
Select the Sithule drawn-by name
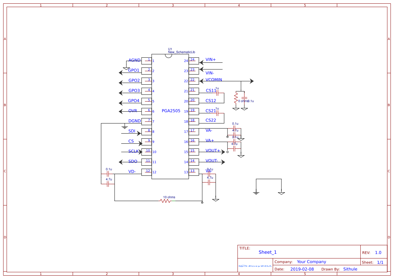coord(350,269)
